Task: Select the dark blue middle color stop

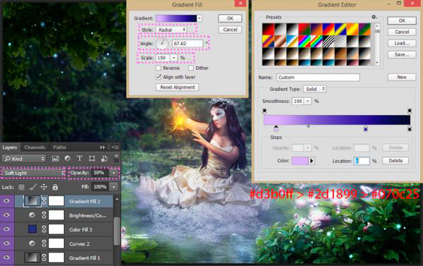Action: [365, 128]
